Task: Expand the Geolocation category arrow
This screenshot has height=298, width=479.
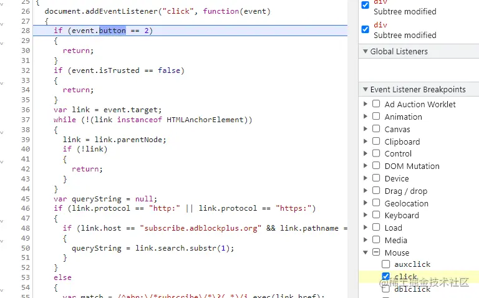Action: click(x=365, y=203)
